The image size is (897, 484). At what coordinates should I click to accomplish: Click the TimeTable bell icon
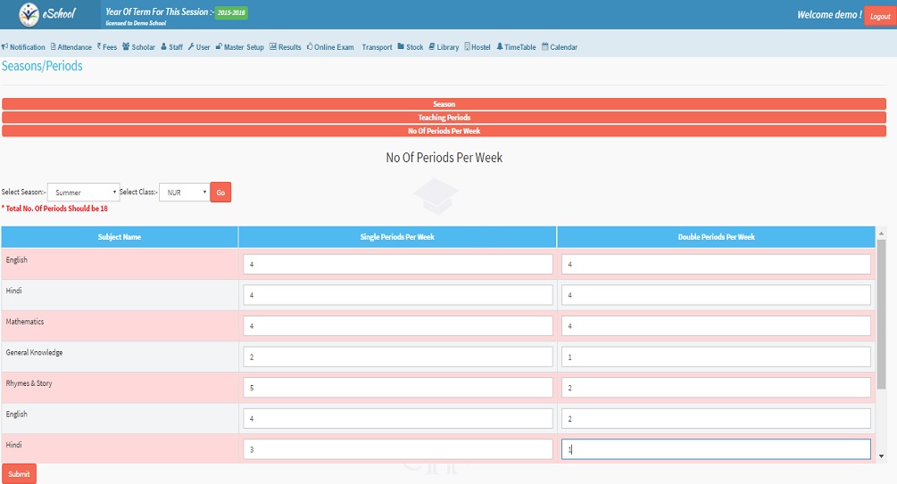(x=500, y=47)
